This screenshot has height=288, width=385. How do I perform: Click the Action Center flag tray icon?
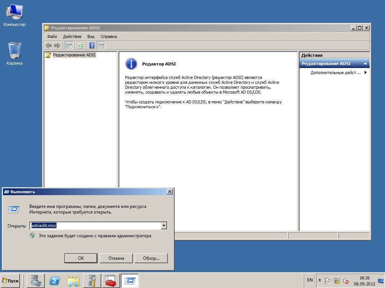[327, 280]
